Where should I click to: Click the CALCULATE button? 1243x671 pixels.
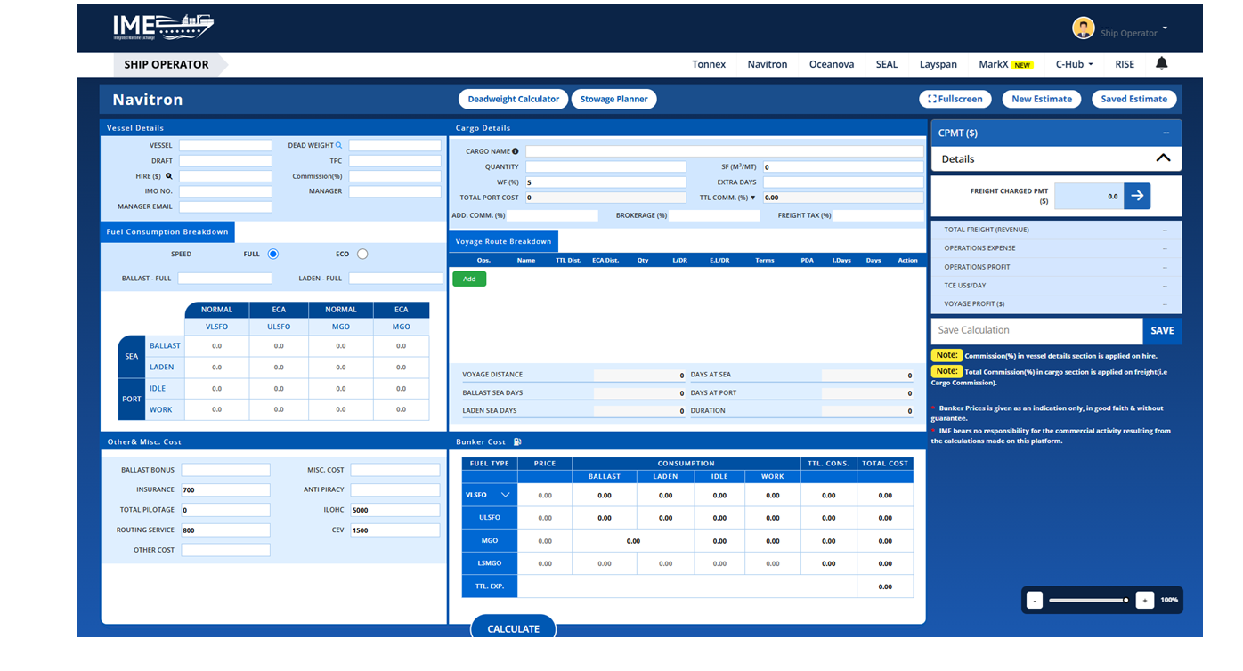[513, 628]
